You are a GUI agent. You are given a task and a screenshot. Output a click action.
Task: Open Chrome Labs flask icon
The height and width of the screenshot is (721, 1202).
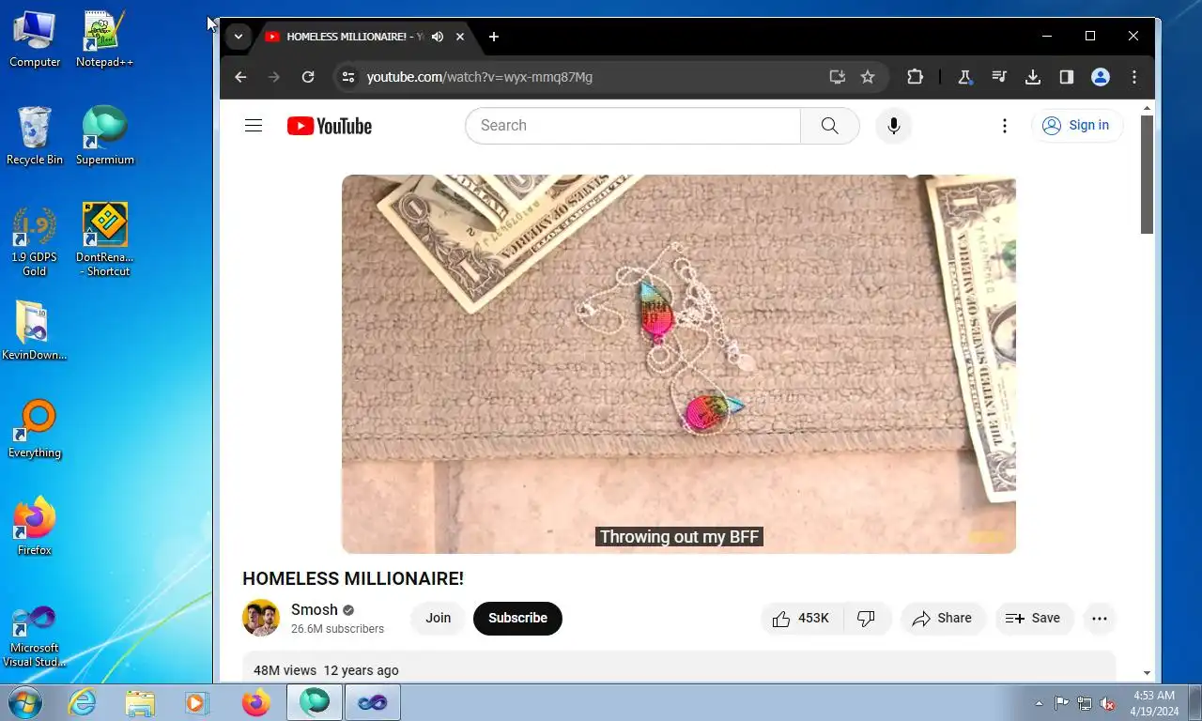(x=964, y=77)
